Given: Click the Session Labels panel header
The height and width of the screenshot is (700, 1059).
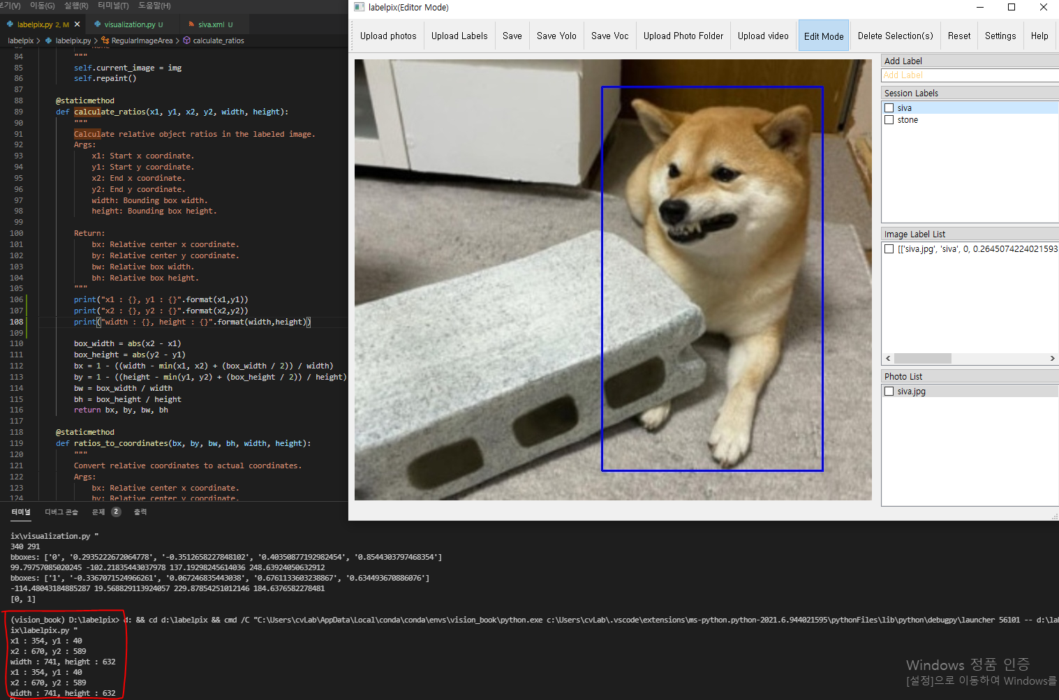Looking at the screenshot, I should click(x=970, y=93).
